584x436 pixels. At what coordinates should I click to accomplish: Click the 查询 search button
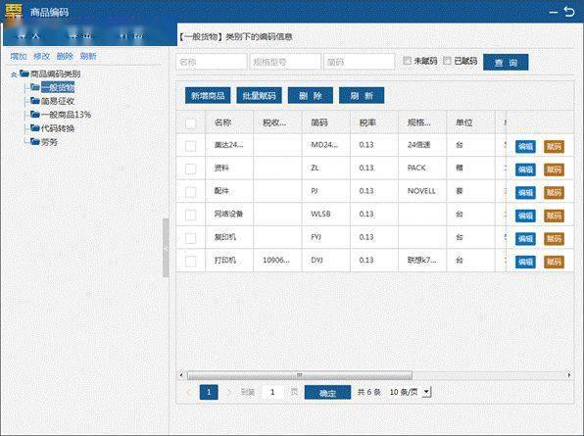[x=506, y=62]
